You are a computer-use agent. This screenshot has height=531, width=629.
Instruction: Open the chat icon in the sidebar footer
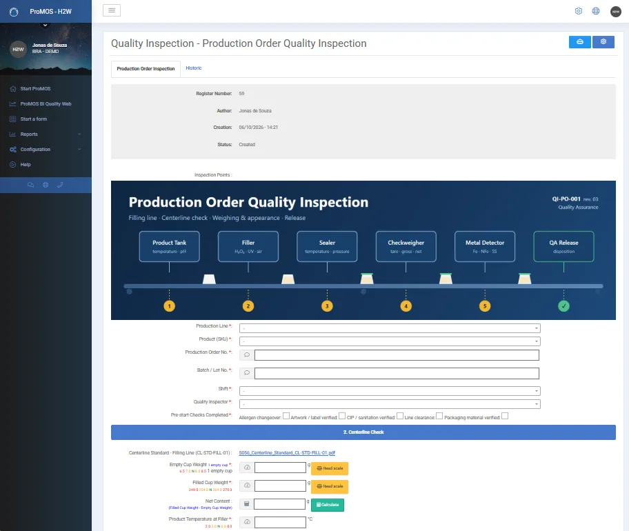[x=30, y=185]
